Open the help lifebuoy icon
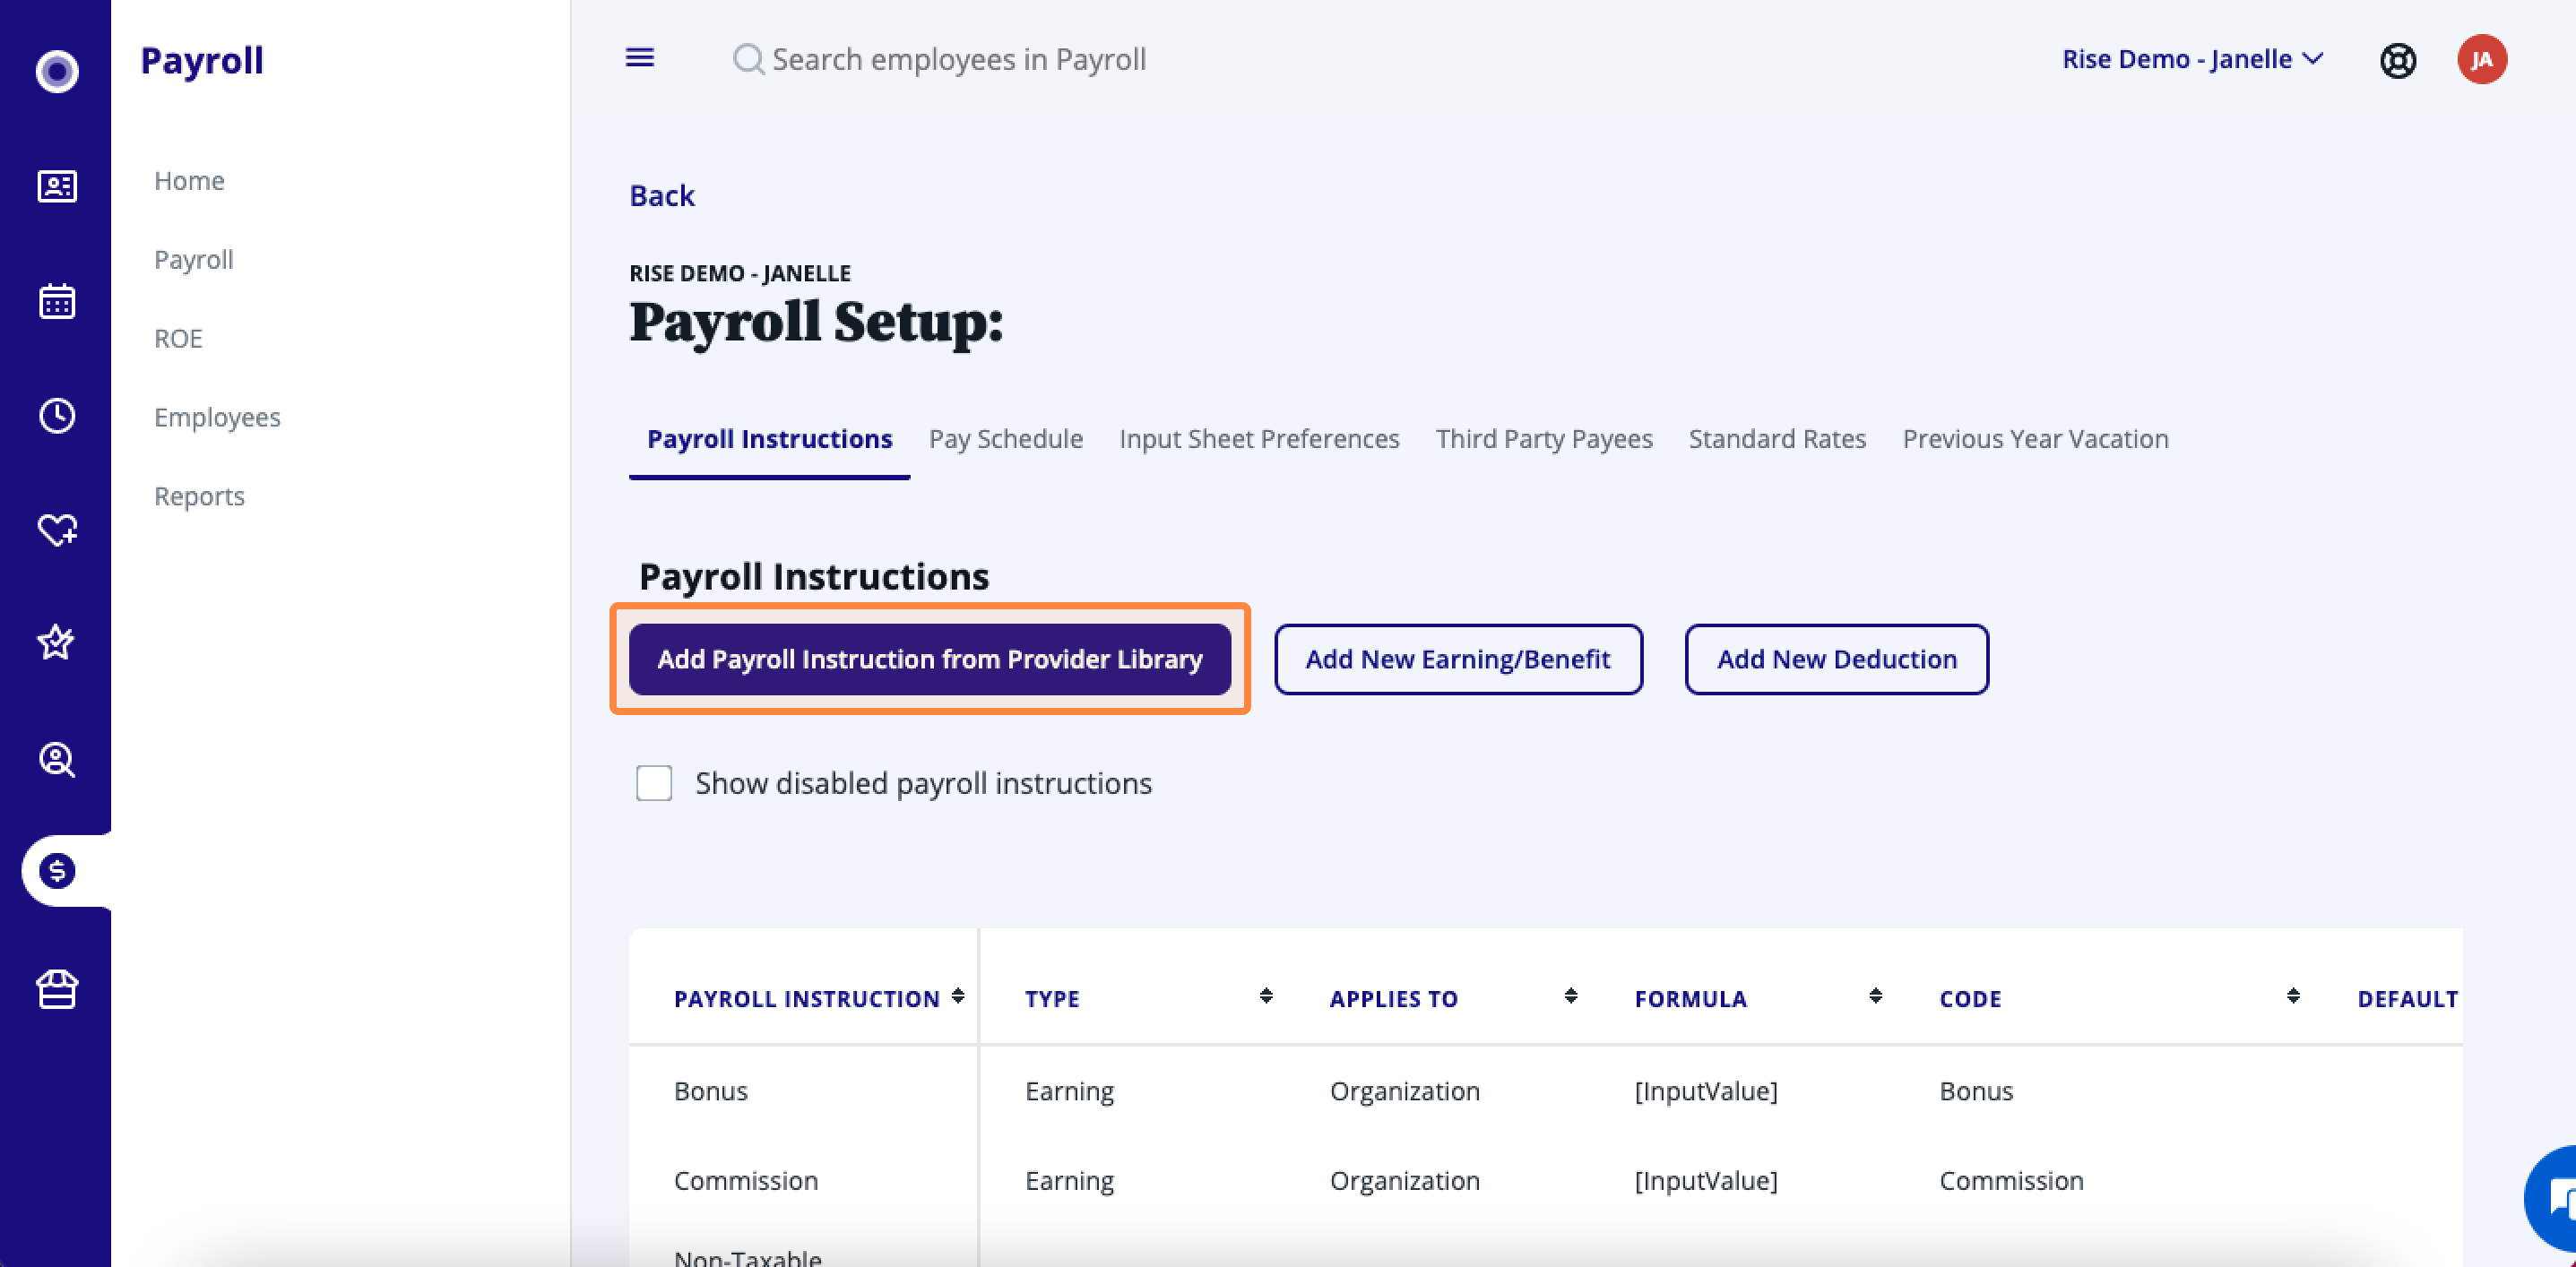This screenshot has width=2576, height=1267. point(2397,61)
